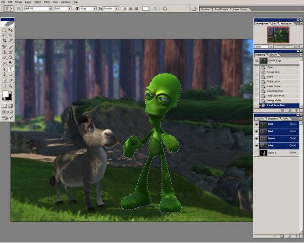304x243 pixels.
Task: Left align text in options bar
Action: (125, 9)
